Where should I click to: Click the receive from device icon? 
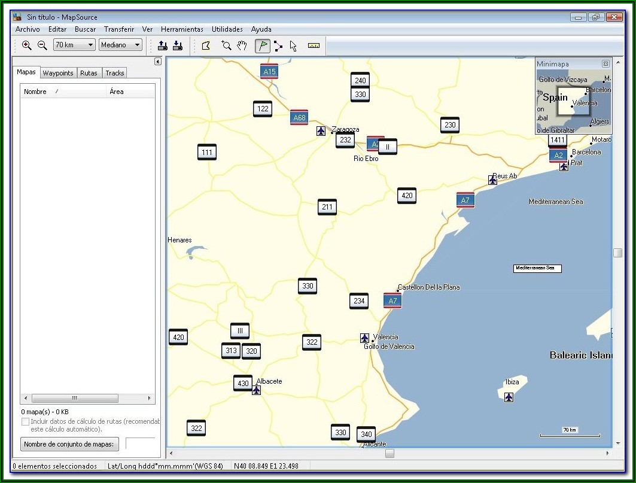click(177, 45)
